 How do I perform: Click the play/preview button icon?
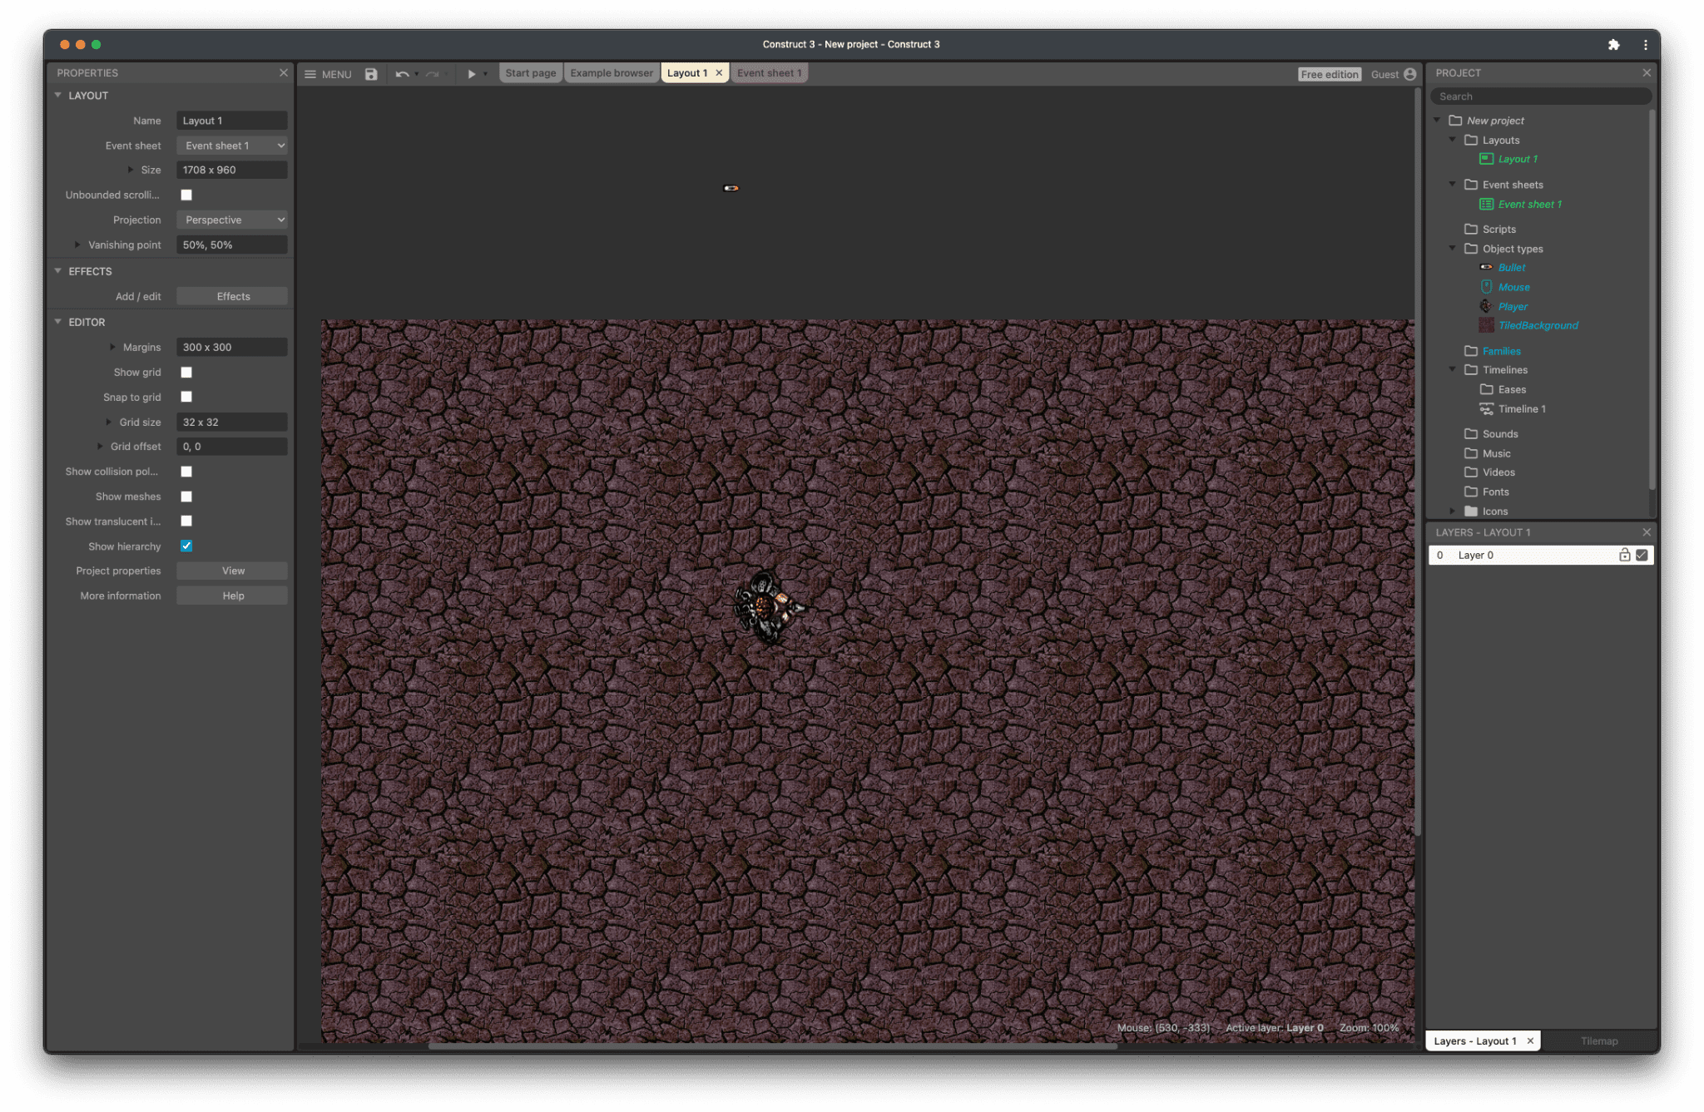pyautogui.click(x=469, y=72)
